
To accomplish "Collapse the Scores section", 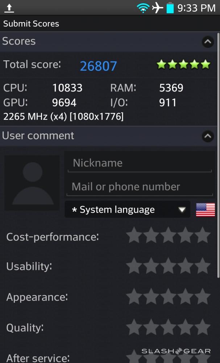I will [x=208, y=42].
